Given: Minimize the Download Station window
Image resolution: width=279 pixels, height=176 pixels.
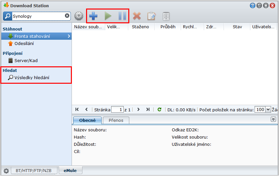Looking at the screenshot, I should (x=259, y=6).
